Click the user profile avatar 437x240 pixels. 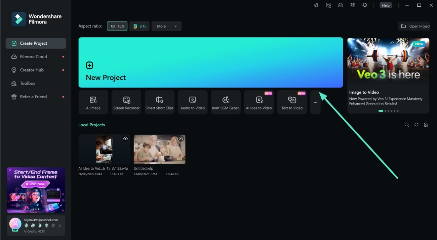point(15,224)
